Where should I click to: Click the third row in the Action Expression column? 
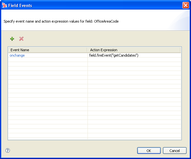tap(134, 64)
